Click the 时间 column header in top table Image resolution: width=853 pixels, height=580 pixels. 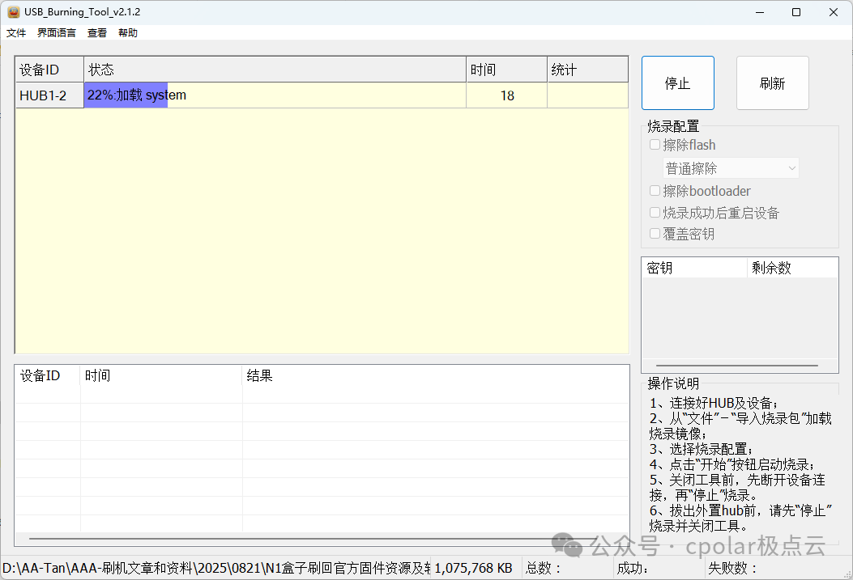click(x=506, y=70)
